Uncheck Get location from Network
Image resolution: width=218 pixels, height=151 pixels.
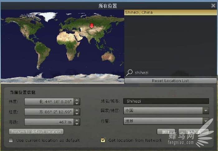(103, 140)
